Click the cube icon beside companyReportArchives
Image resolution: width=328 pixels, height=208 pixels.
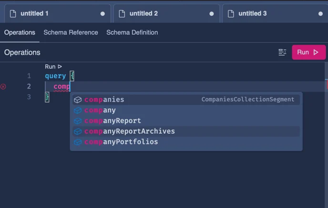click(x=78, y=131)
